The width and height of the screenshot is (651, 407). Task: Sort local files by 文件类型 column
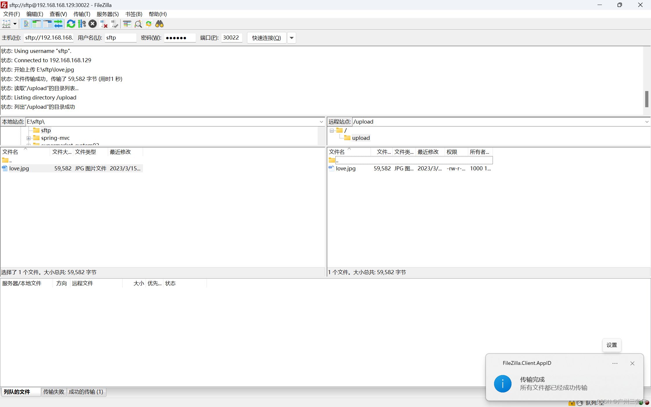point(90,152)
